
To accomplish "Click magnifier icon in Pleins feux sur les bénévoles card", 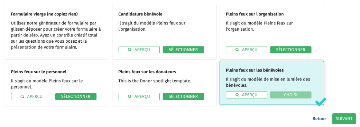I will (x=237, y=95).
